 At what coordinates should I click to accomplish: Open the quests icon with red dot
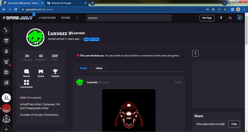[6, 61]
